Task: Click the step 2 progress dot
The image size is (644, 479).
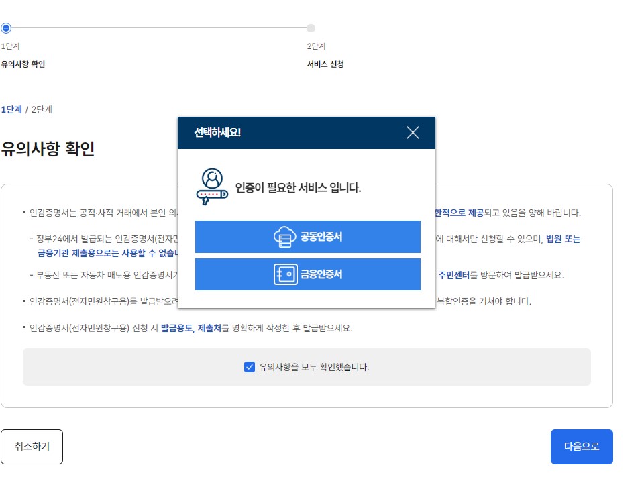Action: click(311, 28)
